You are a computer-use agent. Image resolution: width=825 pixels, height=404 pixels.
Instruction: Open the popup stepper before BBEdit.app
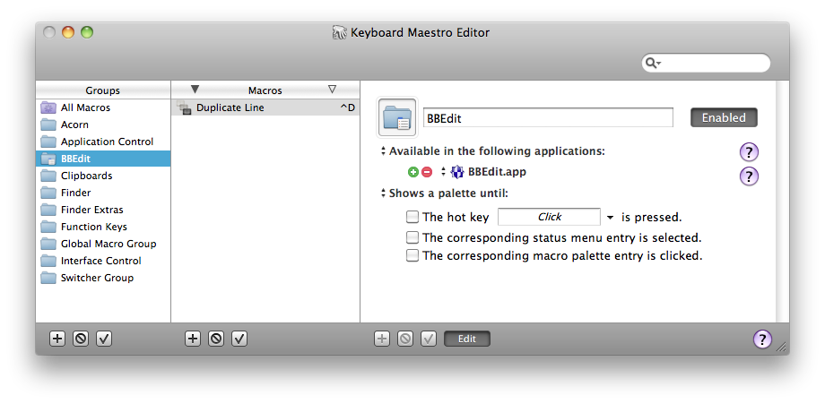tap(443, 172)
